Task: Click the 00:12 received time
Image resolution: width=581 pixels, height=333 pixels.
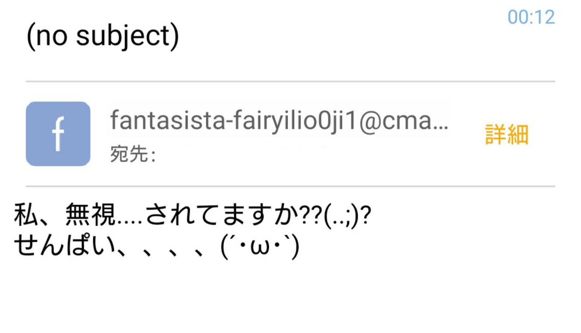Action: tap(531, 17)
